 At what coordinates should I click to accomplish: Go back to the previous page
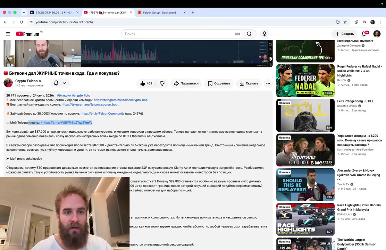click(5, 22)
